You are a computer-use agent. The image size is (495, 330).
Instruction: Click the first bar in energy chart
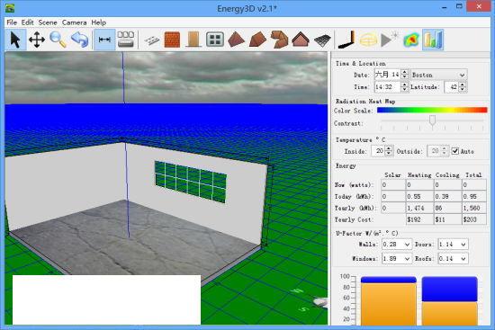click(389, 300)
